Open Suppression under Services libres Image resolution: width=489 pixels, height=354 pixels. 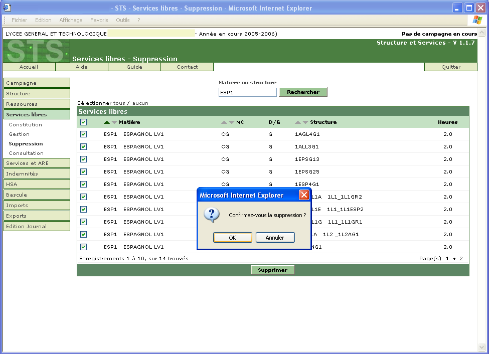[26, 144]
